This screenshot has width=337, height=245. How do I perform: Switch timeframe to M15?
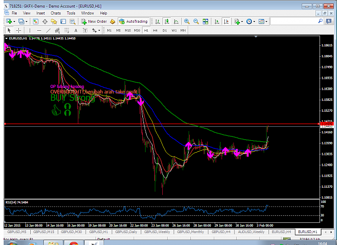click(x=128, y=31)
